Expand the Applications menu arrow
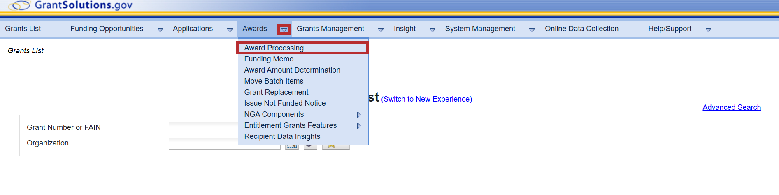Image resolution: width=779 pixels, height=195 pixels. click(x=230, y=29)
